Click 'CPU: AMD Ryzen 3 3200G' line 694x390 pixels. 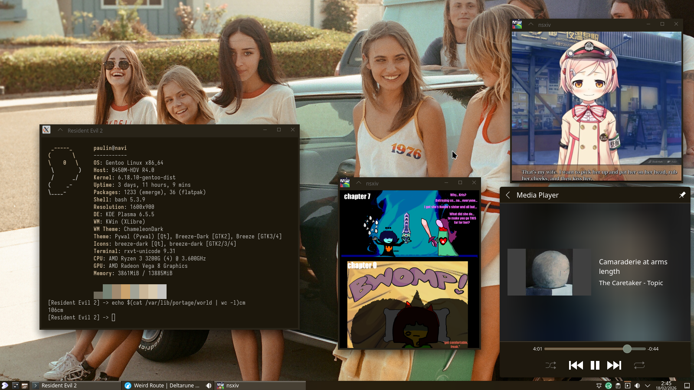(150, 259)
